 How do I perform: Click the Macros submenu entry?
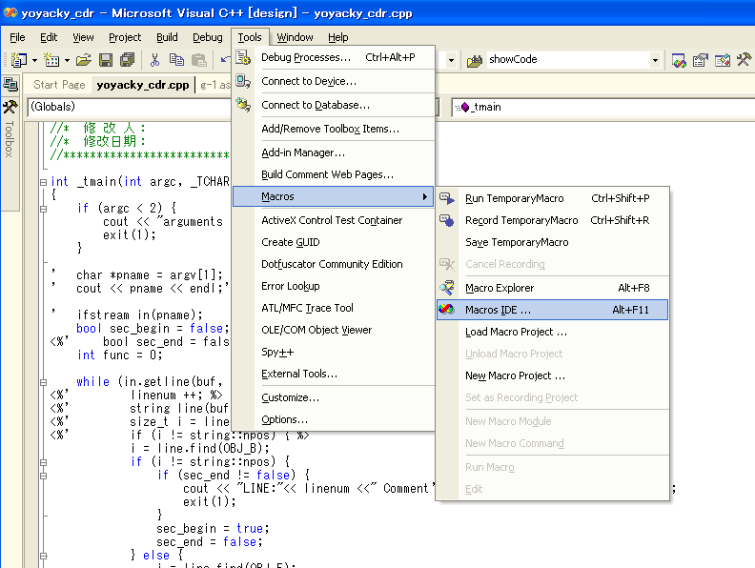click(334, 196)
